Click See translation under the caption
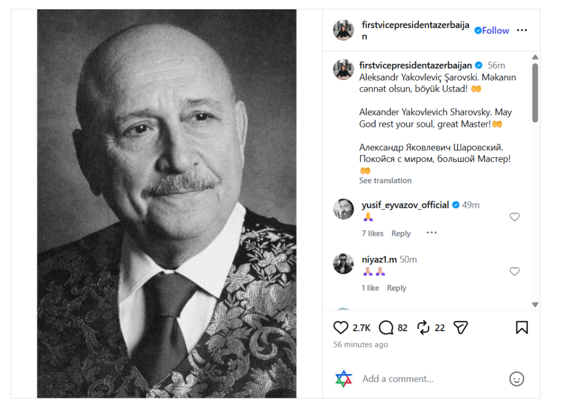This screenshot has width=564, height=410. coord(385,181)
